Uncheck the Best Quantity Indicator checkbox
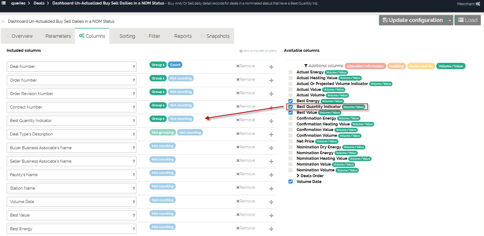The width and height of the screenshot is (484, 236). pyautogui.click(x=291, y=107)
